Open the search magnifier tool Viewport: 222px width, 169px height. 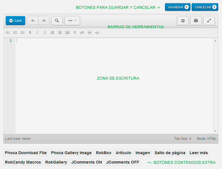point(57,21)
